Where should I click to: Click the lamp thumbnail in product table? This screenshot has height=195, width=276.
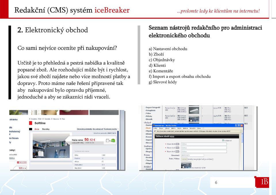point(194,110)
